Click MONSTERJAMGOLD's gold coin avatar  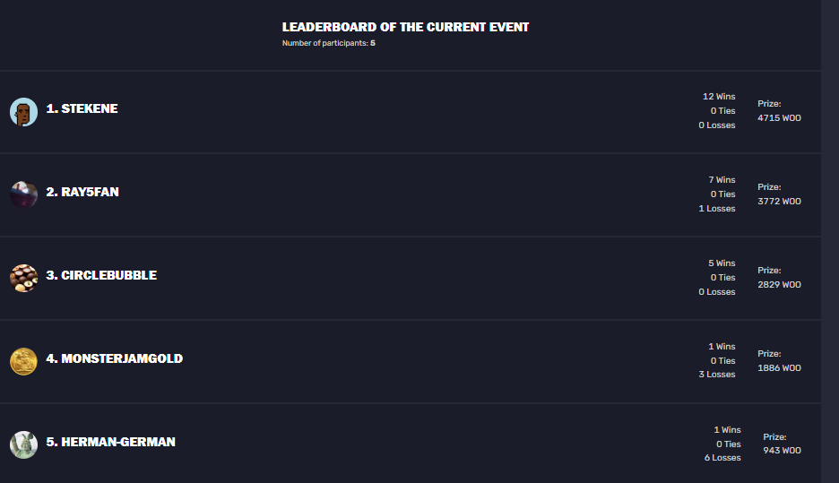click(23, 362)
